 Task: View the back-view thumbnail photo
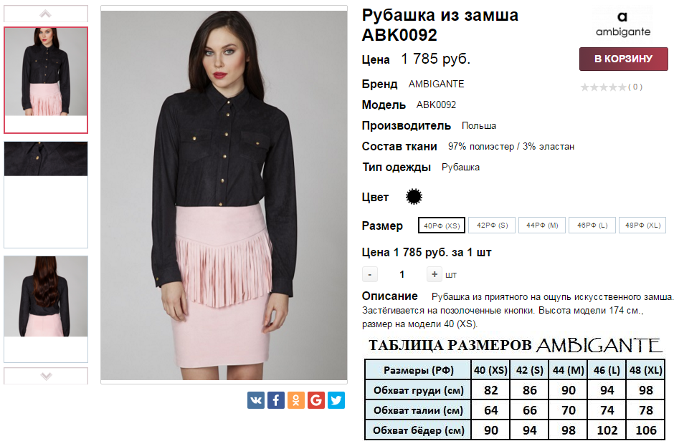(x=46, y=296)
